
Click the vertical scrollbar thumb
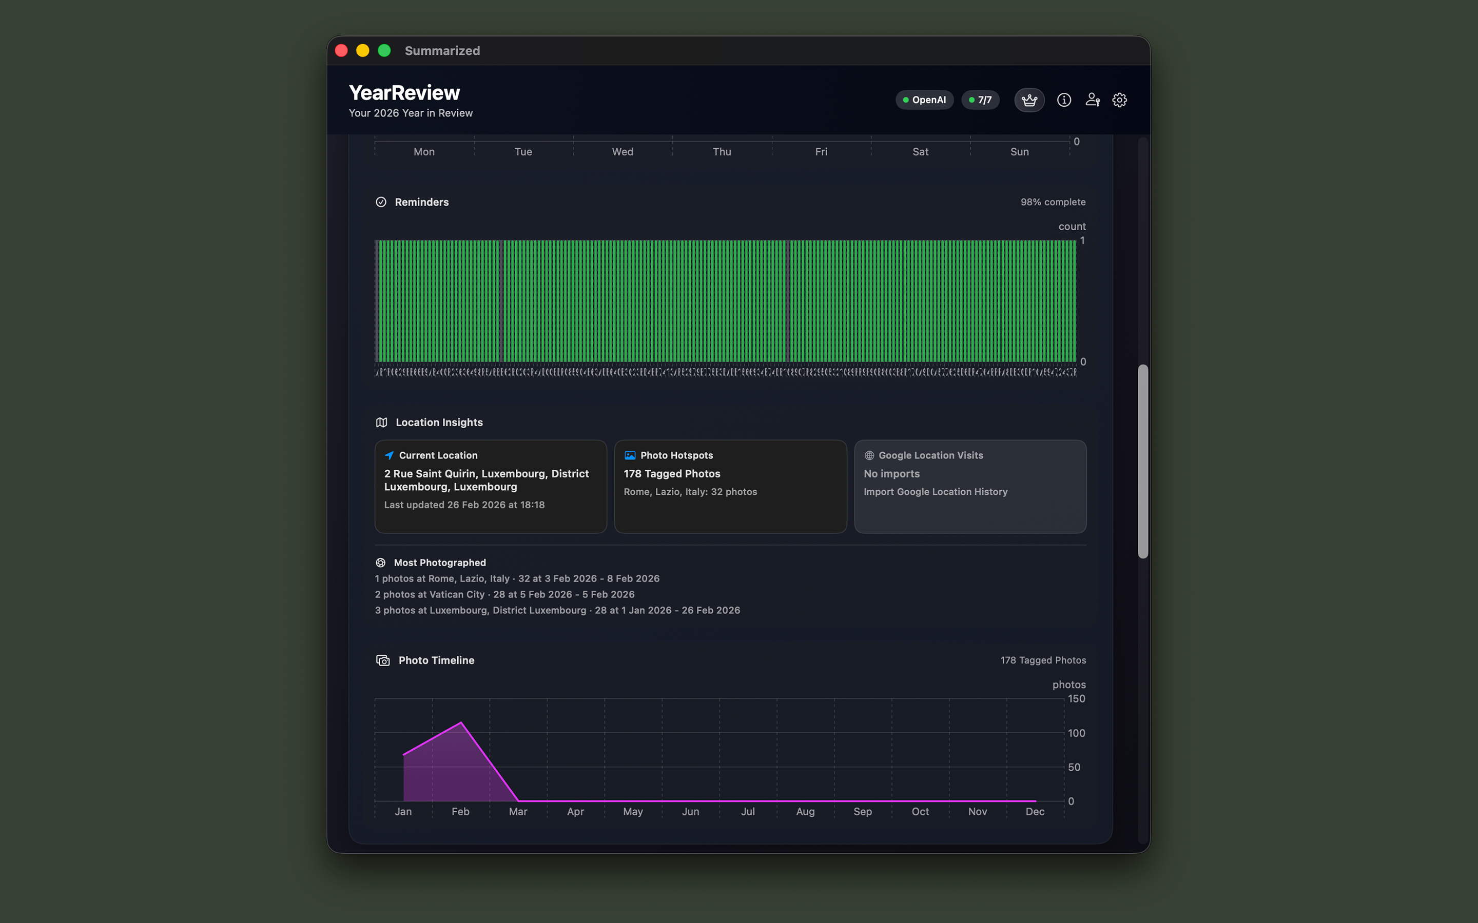coord(1143,461)
